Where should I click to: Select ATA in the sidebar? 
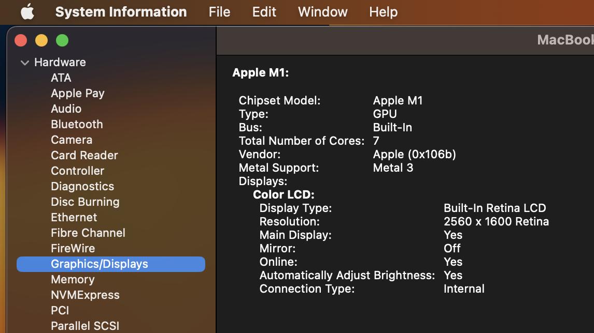61,78
